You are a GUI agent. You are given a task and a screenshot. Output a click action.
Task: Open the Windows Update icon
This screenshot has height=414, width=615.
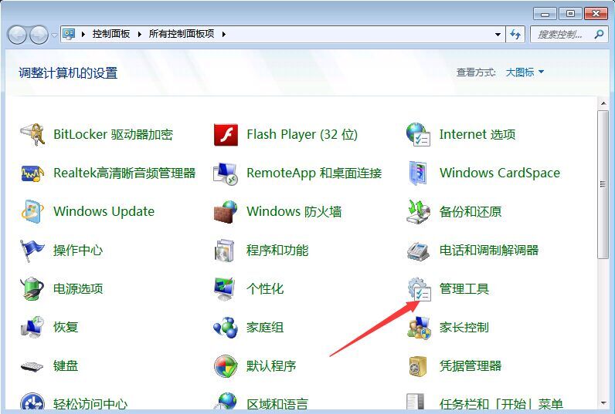[32, 211]
